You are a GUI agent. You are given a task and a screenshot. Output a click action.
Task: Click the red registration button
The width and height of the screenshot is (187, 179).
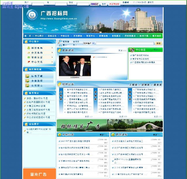click(114, 4)
